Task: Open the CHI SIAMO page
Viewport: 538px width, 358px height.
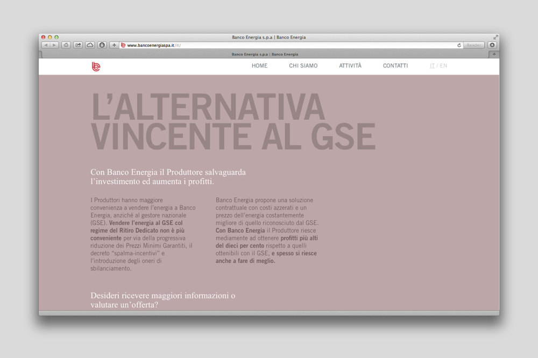Action: click(x=303, y=66)
